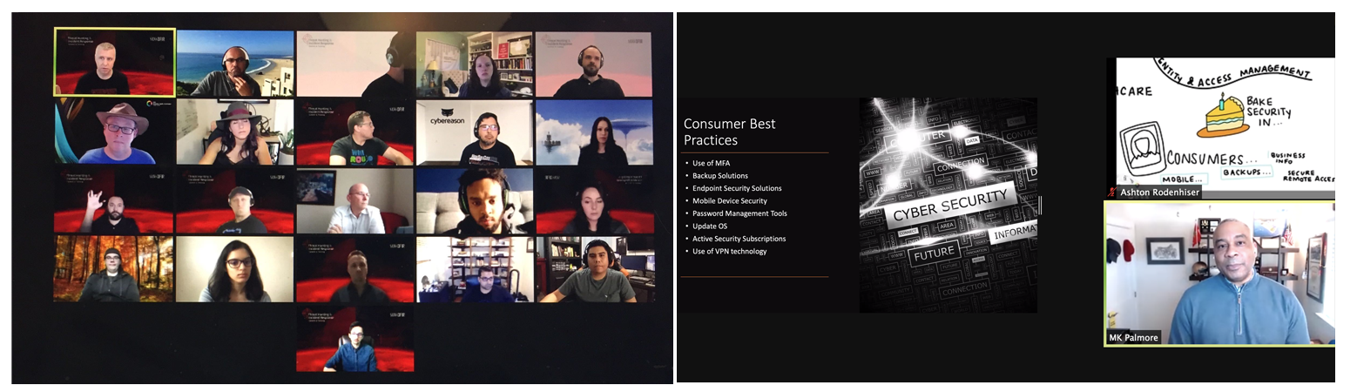
Task: Select the 'Use of VPN technology' bullet
Action: [x=730, y=251]
